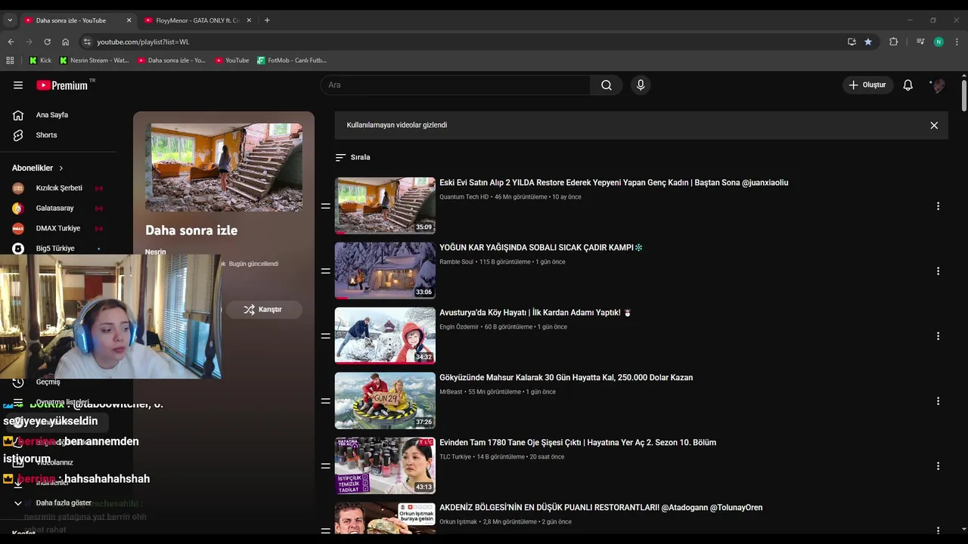
Task: Play the snowman Avusturya video thumbnail
Action: (385, 335)
